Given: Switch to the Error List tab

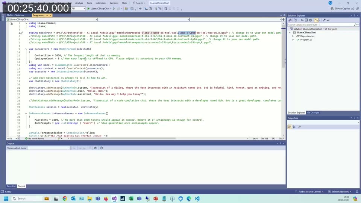Looking at the screenshot, I should (11, 186).
